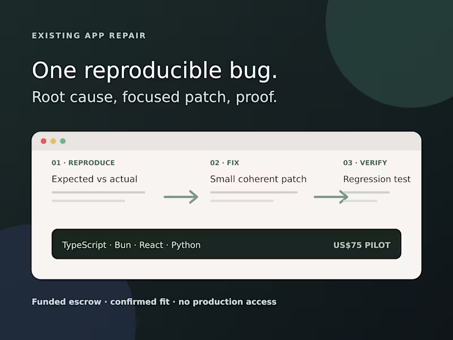
Task: Click 'TypeScript · Bun · React · Python' text
Action: (131, 245)
